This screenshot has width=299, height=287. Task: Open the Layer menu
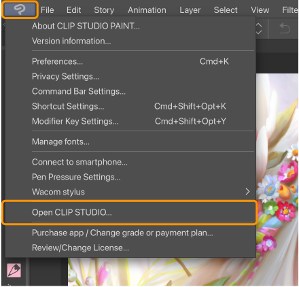[x=190, y=10]
